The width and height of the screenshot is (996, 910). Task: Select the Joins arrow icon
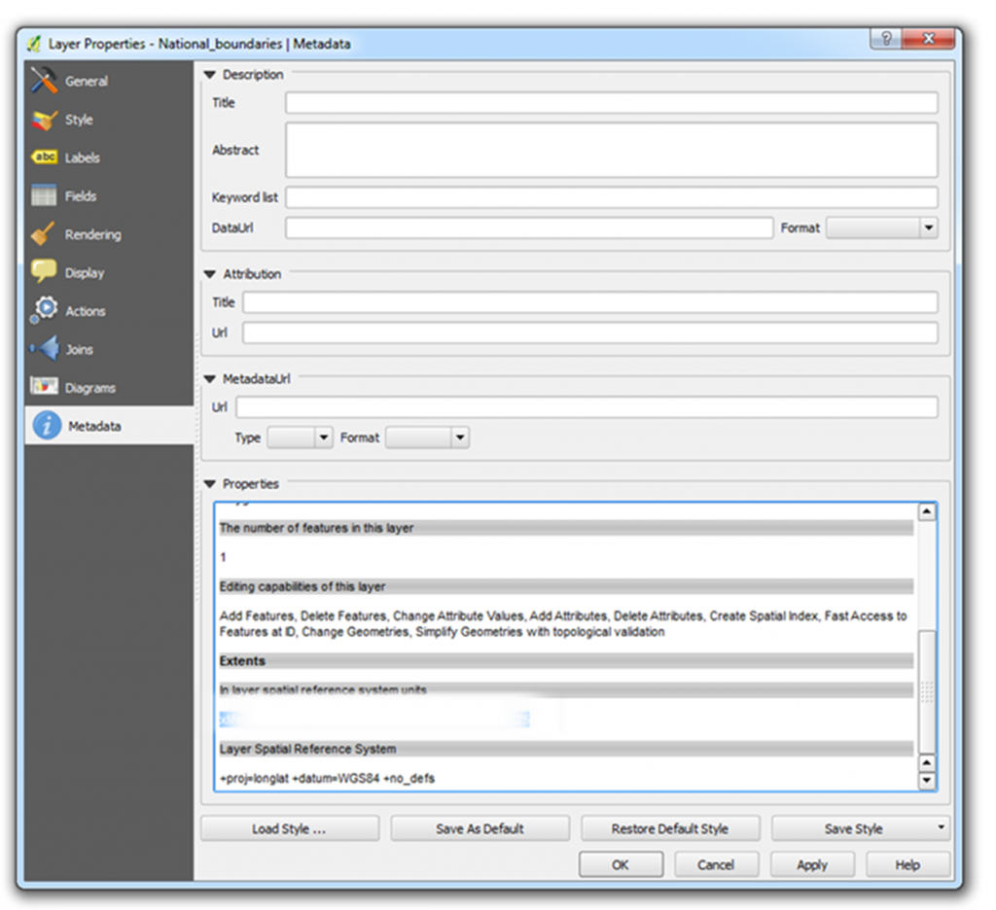tap(45, 349)
